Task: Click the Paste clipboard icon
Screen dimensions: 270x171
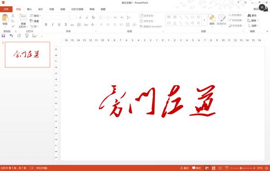Action: [x=5, y=18]
